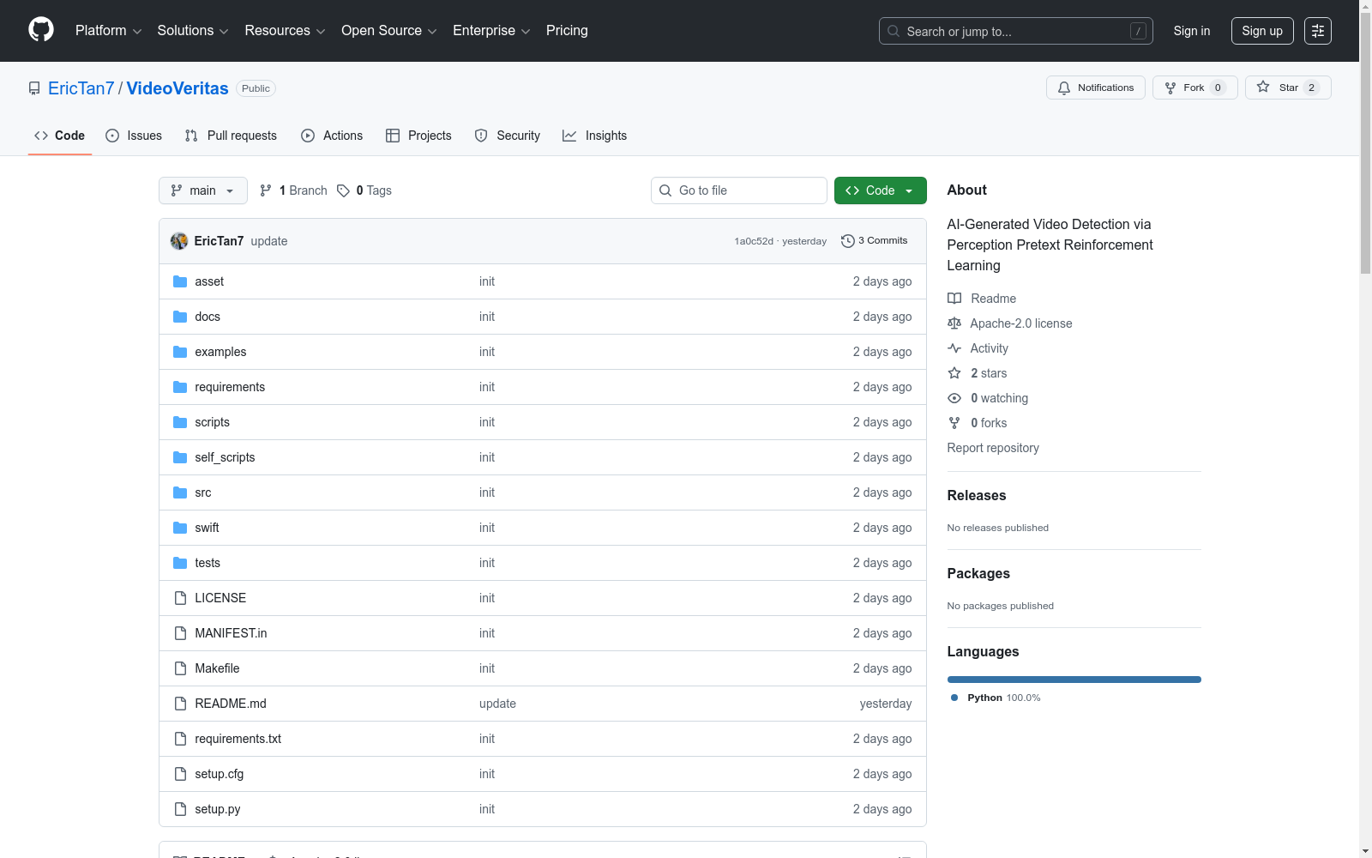1372x858 pixels.
Task: Click the asset folder icon
Action: [180, 281]
